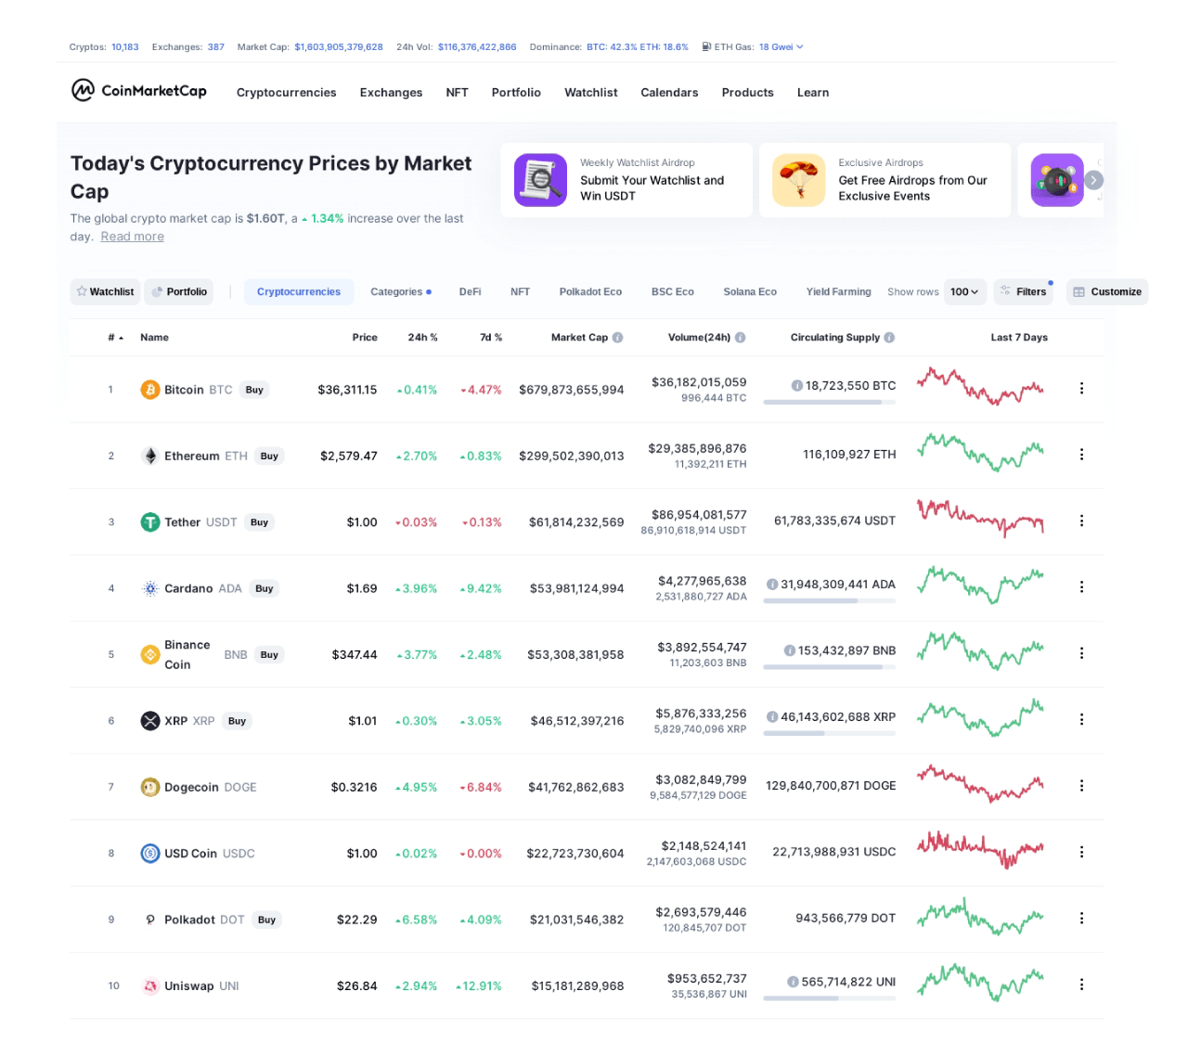Open the Learn nav menu
The height and width of the screenshot is (1043, 1201).
pos(813,93)
